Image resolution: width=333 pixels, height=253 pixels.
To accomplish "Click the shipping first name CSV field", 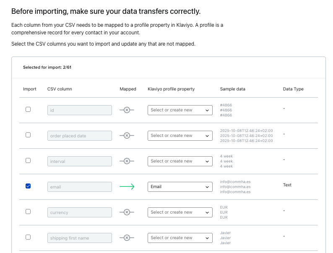I will (80, 238).
